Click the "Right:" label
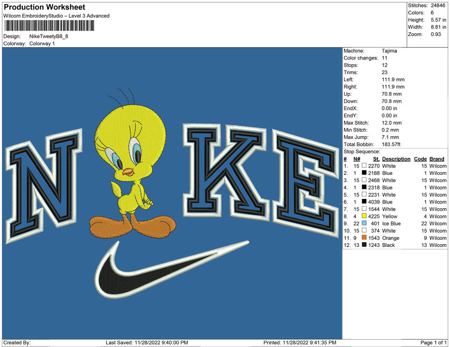The height and width of the screenshot is (347, 450). [x=350, y=87]
